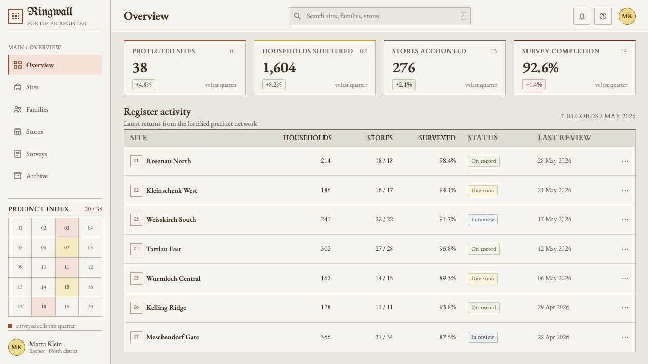Select precinct cell 07
This screenshot has width=648, height=364.
(67, 248)
